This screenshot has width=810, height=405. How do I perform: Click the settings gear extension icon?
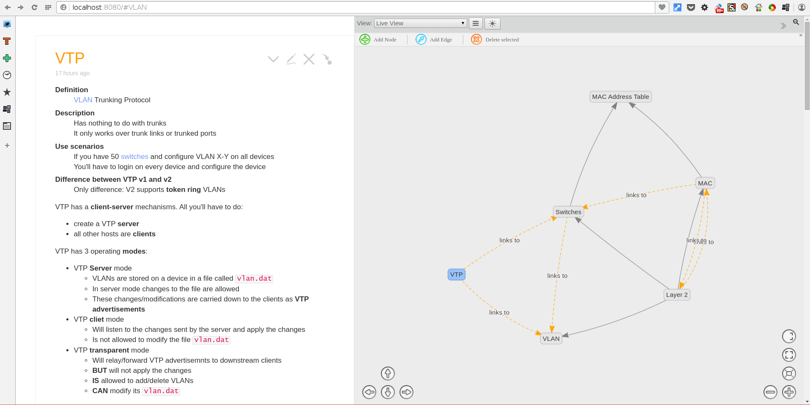tap(704, 7)
